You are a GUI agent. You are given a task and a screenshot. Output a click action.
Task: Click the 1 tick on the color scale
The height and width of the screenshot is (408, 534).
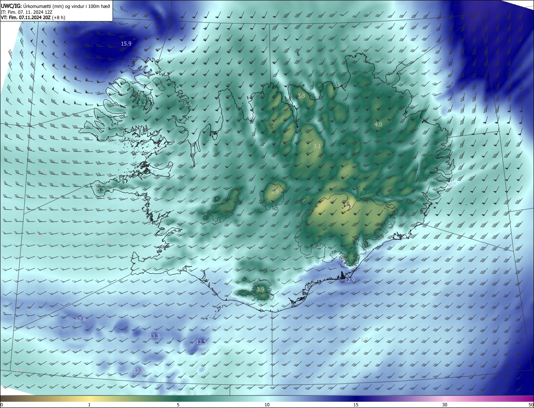89,405
